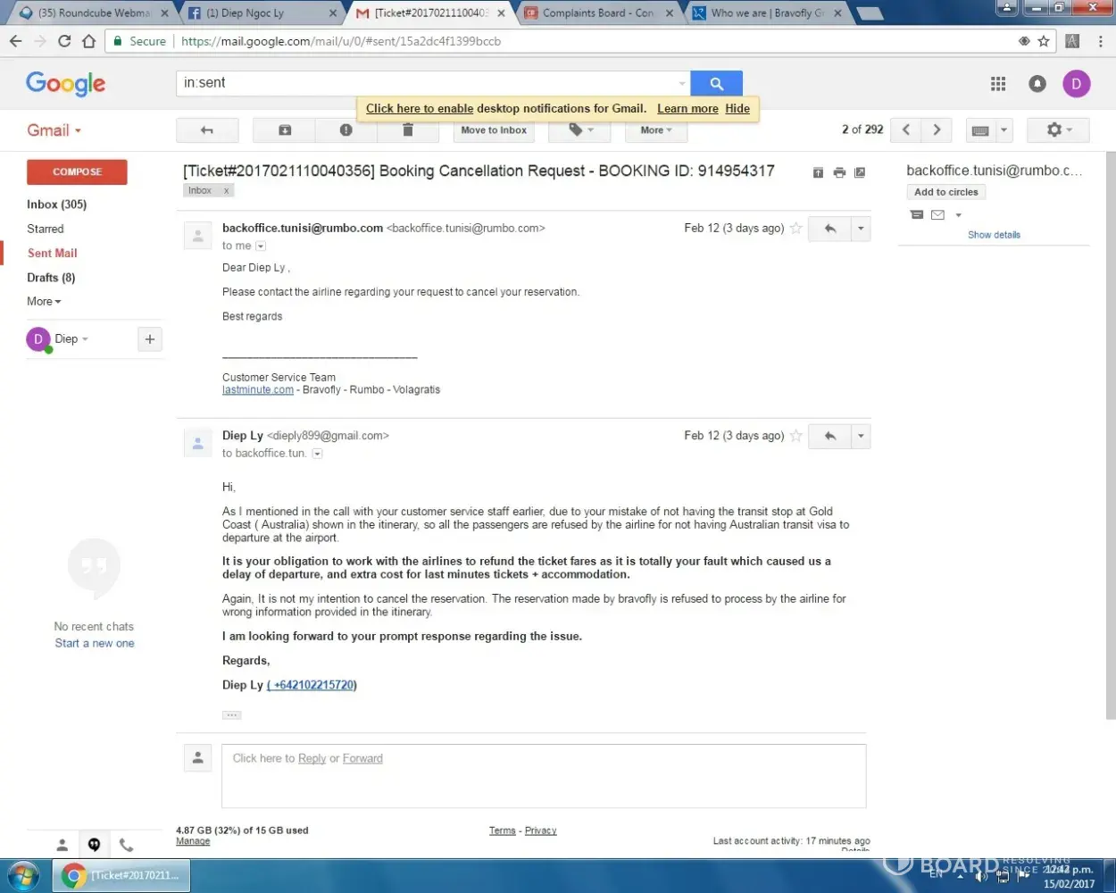This screenshot has height=893, width=1116.
Task: Click the Report spam icon
Action: [346, 130]
